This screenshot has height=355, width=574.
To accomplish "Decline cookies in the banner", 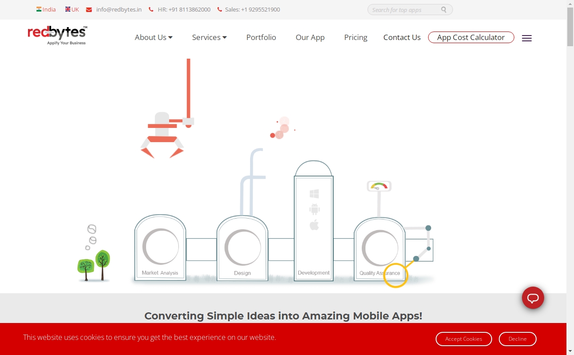I will tap(517, 339).
